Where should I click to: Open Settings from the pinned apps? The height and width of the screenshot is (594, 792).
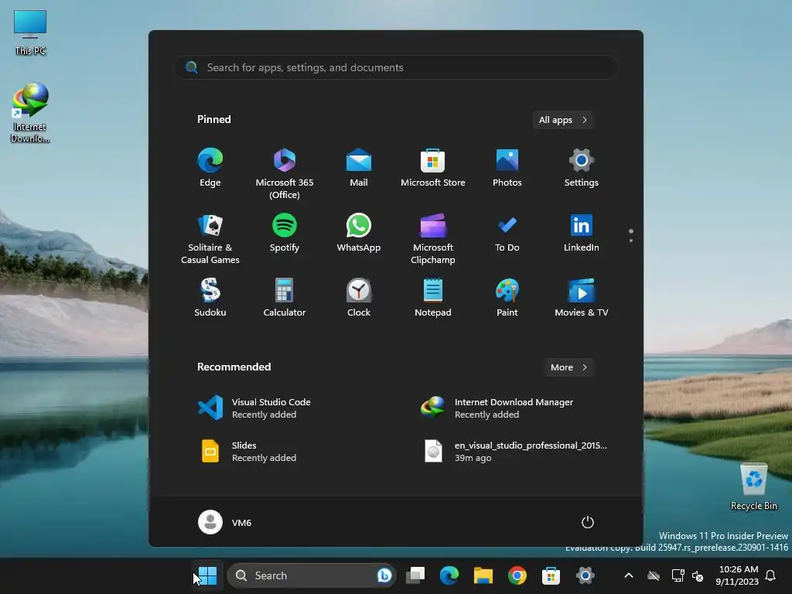(582, 168)
